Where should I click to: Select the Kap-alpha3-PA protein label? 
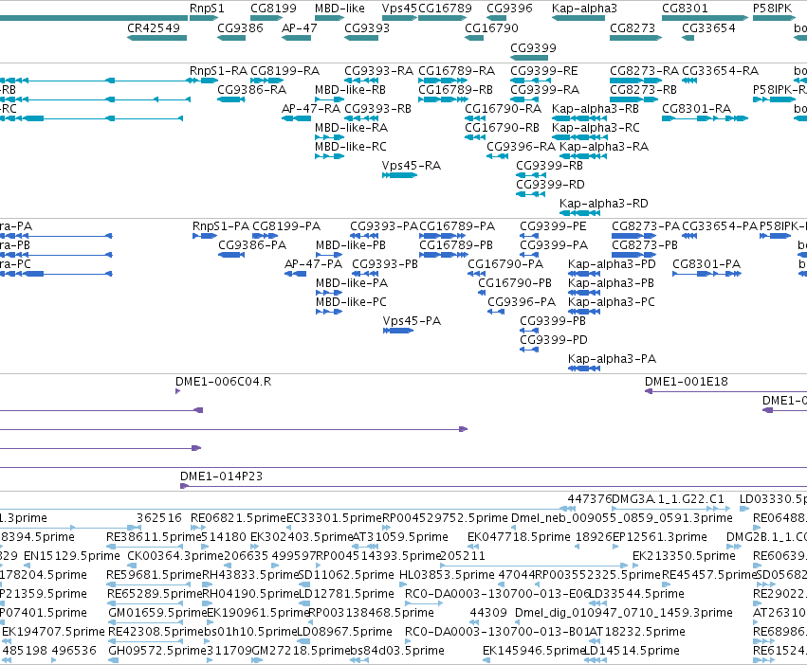[612, 359]
